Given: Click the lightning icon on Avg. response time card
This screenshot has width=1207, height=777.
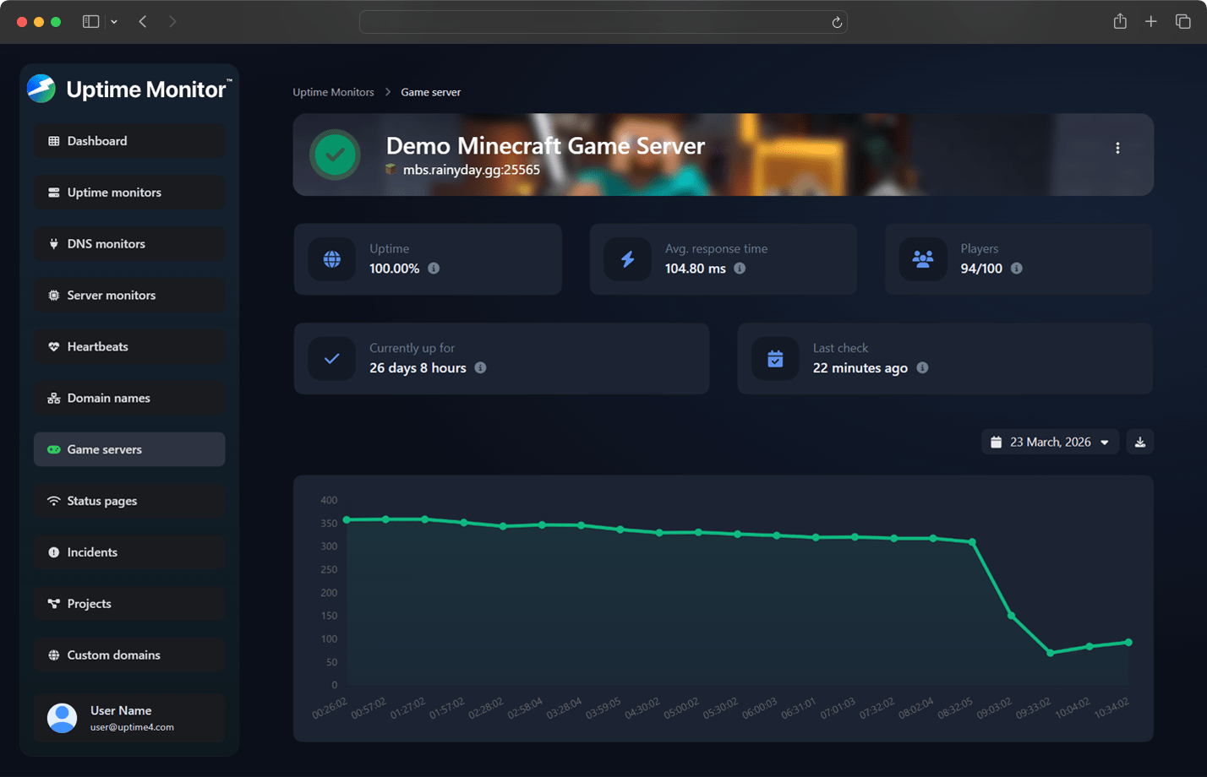Looking at the screenshot, I should pos(627,258).
